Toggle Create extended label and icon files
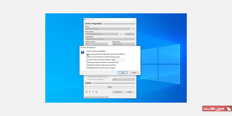 click(x=86, y=77)
